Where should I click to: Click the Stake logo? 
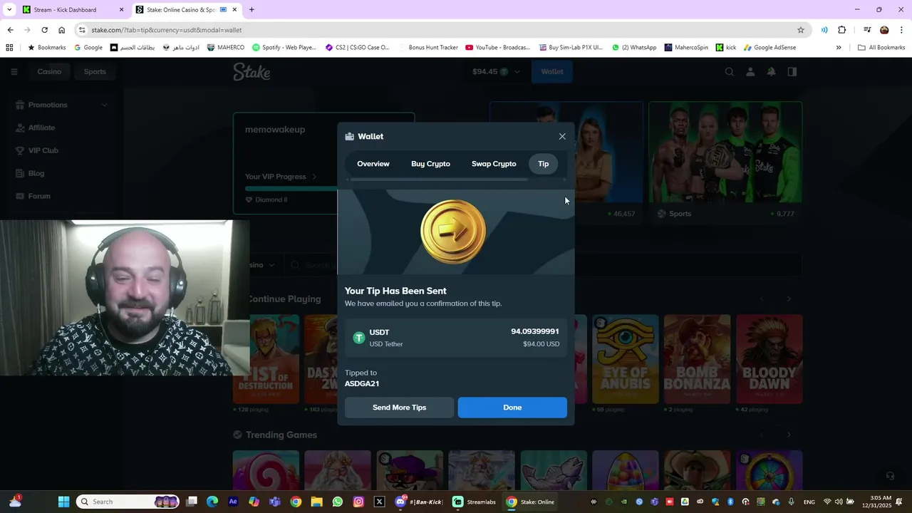point(252,71)
